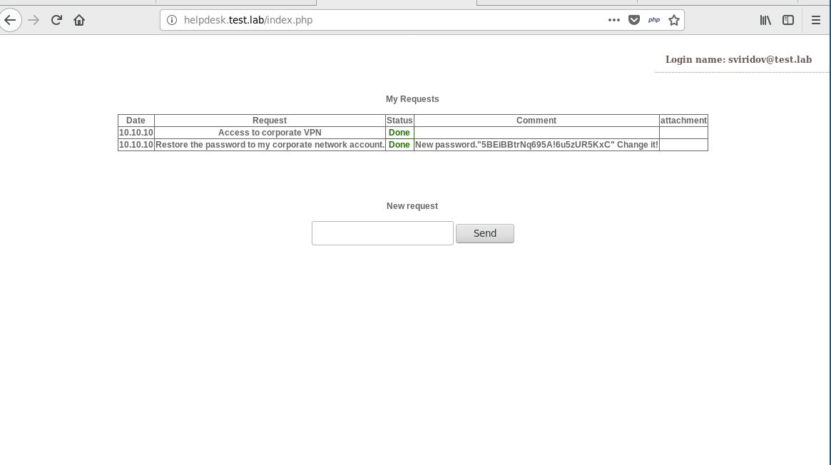
Task: Toggle the browser sidebar
Action: pyautogui.click(x=788, y=20)
